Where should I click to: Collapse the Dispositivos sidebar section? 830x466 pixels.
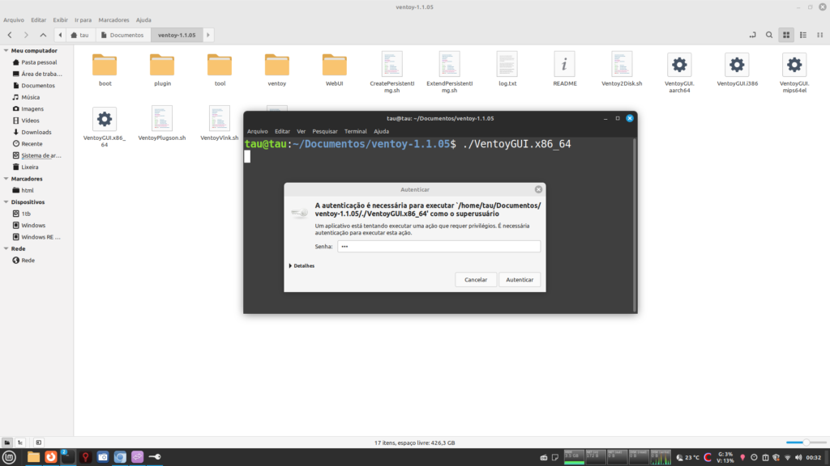coord(6,202)
